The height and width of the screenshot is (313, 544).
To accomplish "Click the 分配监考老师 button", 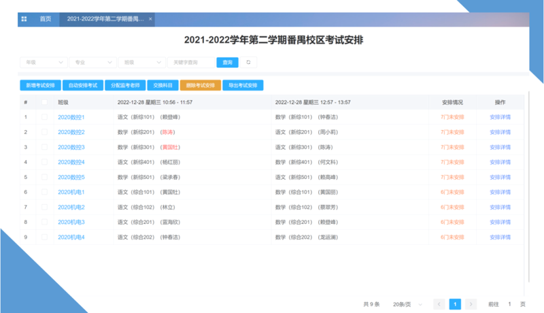I will (x=125, y=85).
